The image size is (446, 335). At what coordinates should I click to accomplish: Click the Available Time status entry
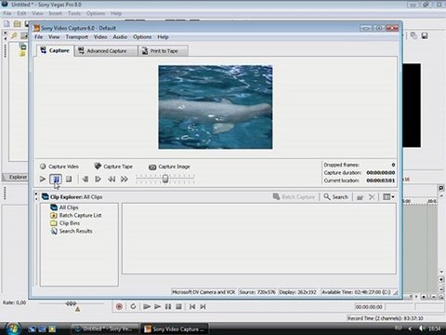pyautogui.click(x=356, y=292)
